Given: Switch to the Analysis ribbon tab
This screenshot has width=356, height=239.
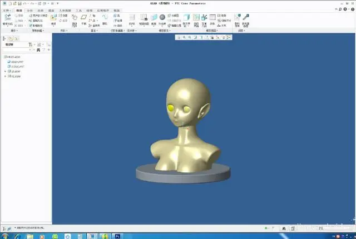Looking at the screenshot, I should click(x=29, y=11).
